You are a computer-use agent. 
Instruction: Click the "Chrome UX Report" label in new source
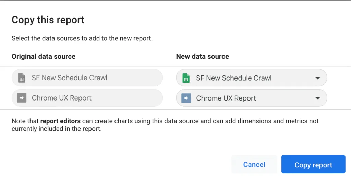tap(226, 98)
